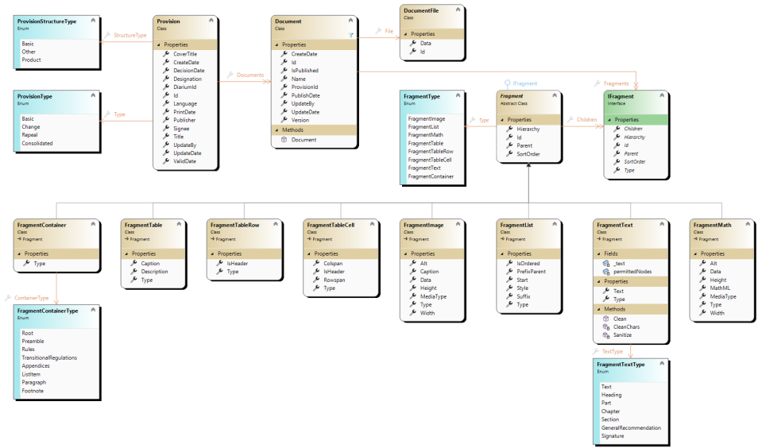Collapse the Provision class chevron
Viewport: 758px width, 448px height.
211,21
